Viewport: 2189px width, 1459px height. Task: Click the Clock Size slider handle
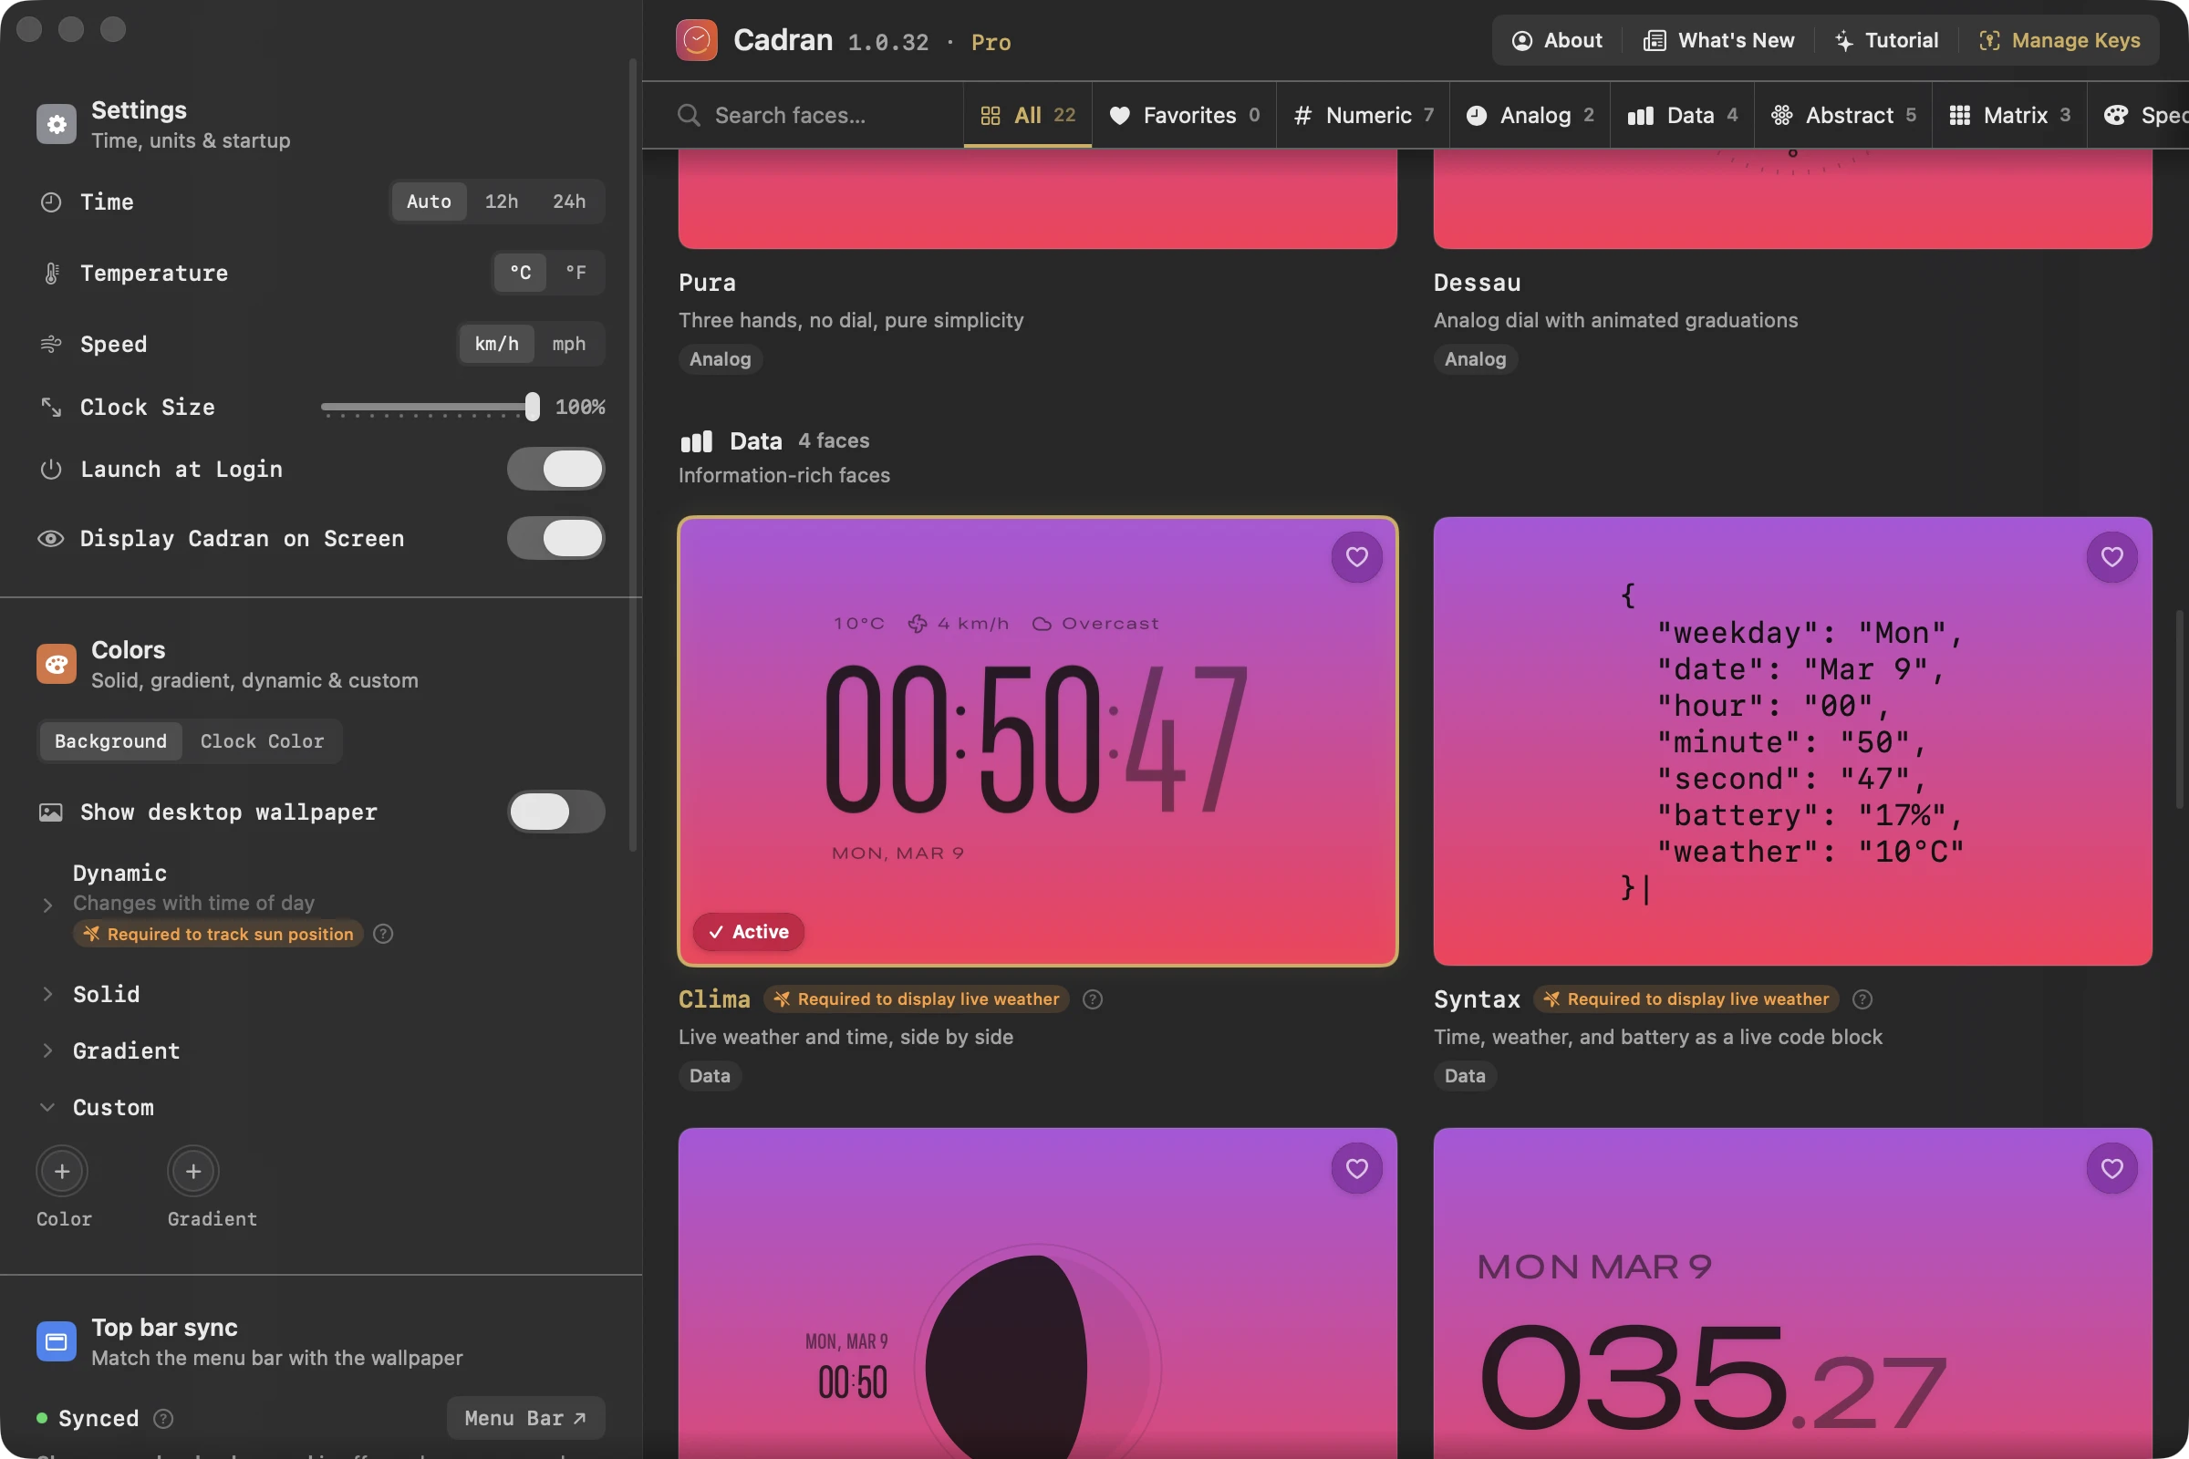coord(532,407)
